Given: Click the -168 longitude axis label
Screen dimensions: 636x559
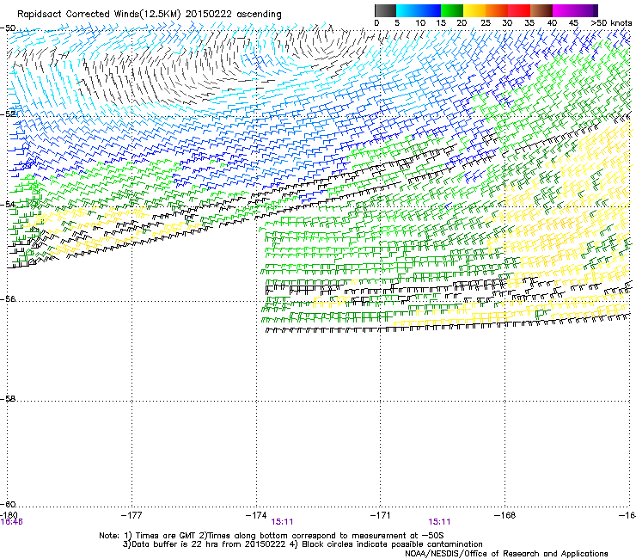Looking at the screenshot, I should (505, 515).
